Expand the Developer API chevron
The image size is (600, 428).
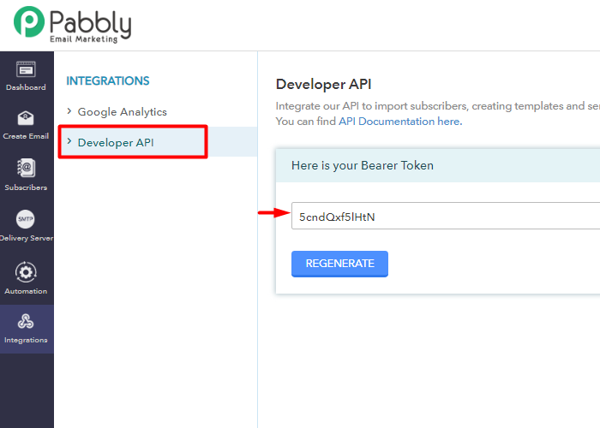pyautogui.click(x=69, y=141)
